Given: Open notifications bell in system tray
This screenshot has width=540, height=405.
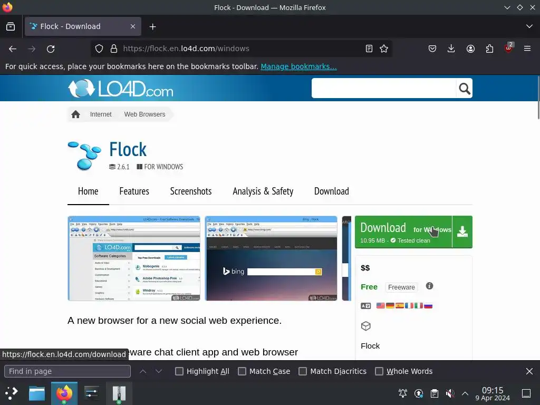Looking at the screenshot, I should 402,393.
